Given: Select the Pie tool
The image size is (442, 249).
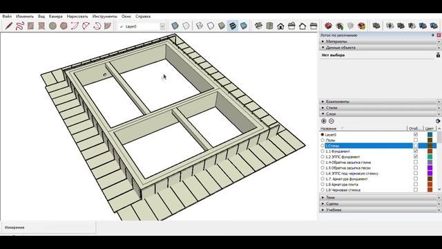Looking at the screenshot, I should pyautogui.click(x=108, y=26).
